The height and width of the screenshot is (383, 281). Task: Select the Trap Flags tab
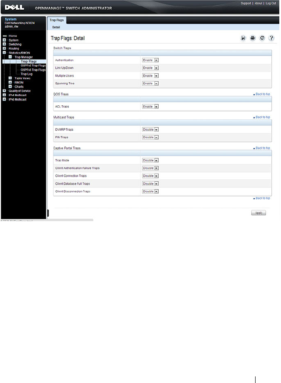coord(57,20)
